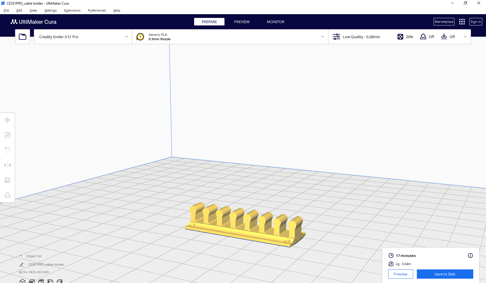Switch to front view cube icon
This screenshot has height=283, width=486.
[x=32, y=281]
